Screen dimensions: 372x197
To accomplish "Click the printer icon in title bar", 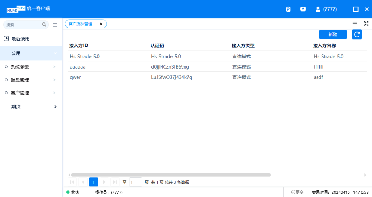I will pyautogui.click(x=303, y=9).
